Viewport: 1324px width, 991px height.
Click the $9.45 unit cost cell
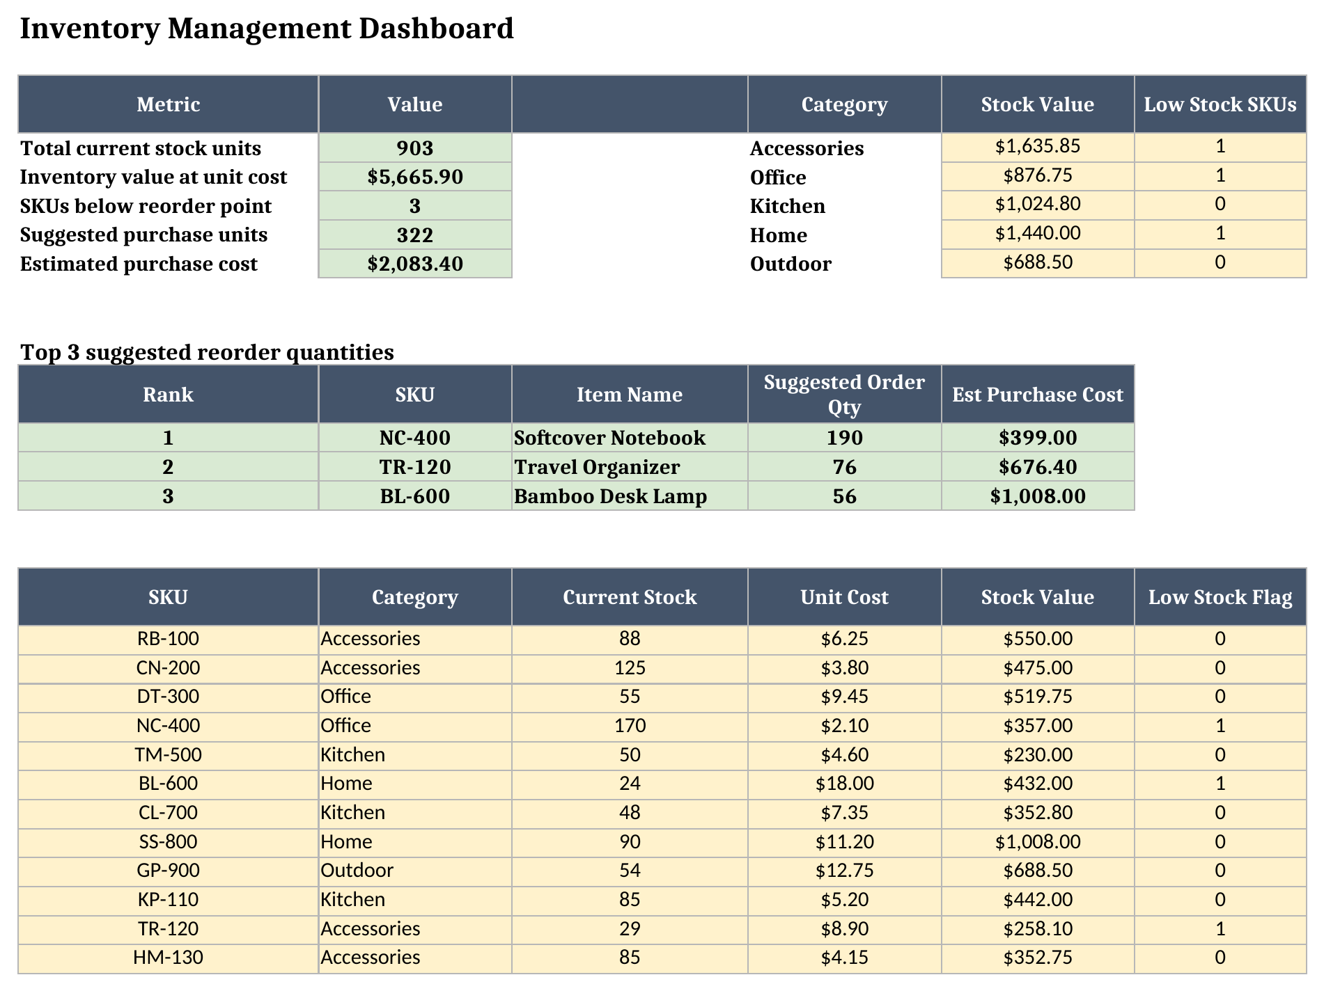tap(844, 697)
